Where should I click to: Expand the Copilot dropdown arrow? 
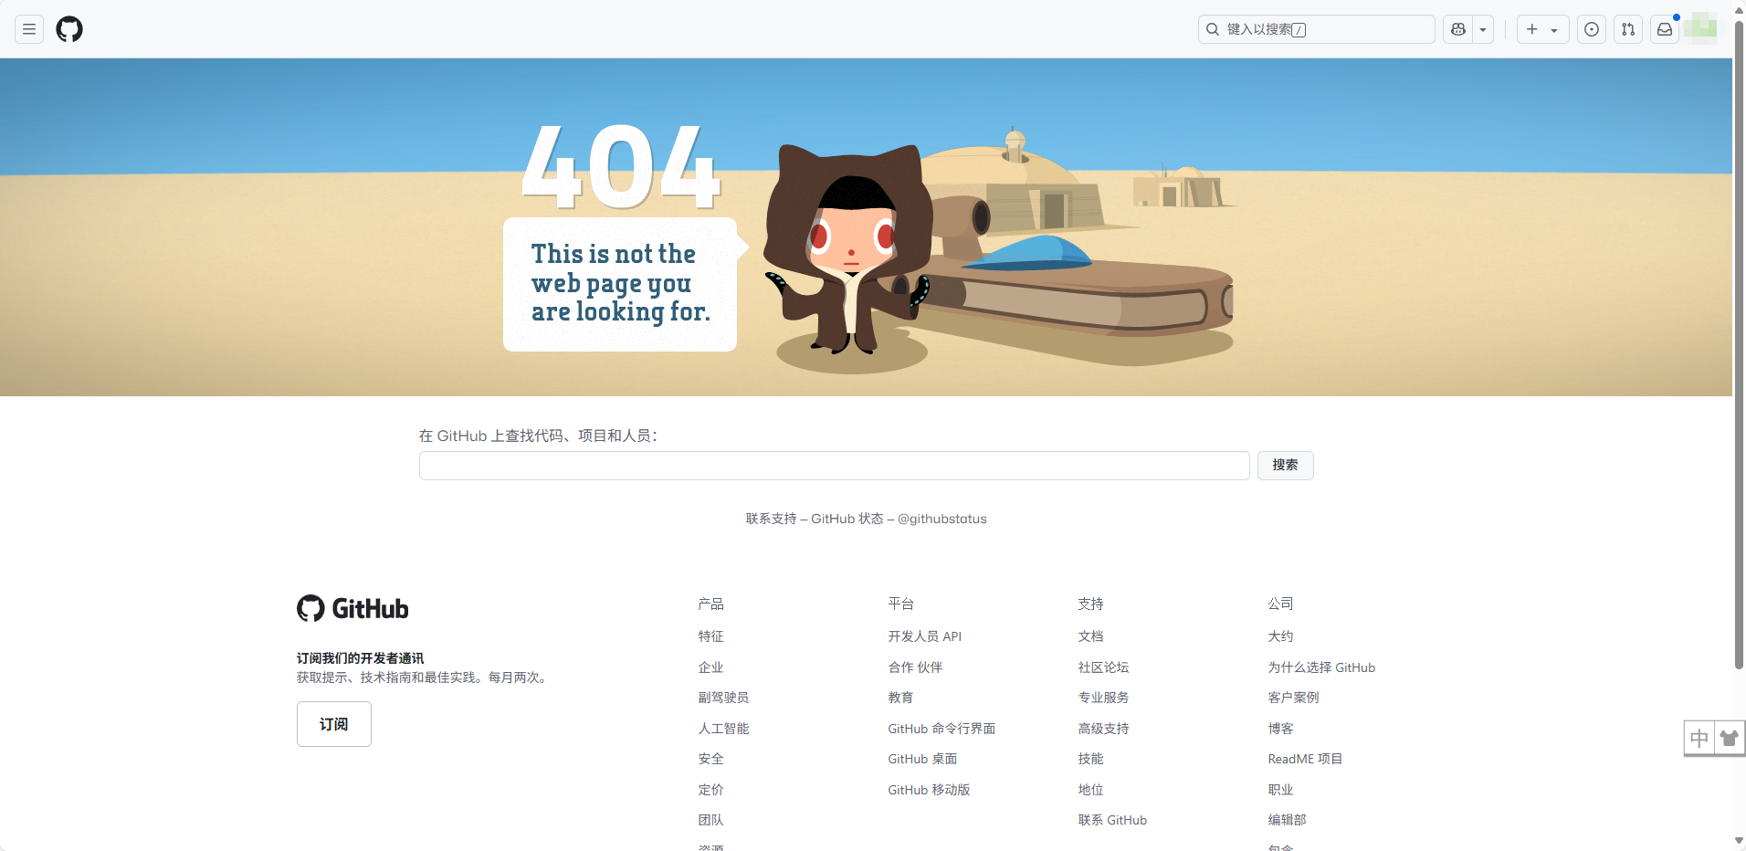point(1483,29)
